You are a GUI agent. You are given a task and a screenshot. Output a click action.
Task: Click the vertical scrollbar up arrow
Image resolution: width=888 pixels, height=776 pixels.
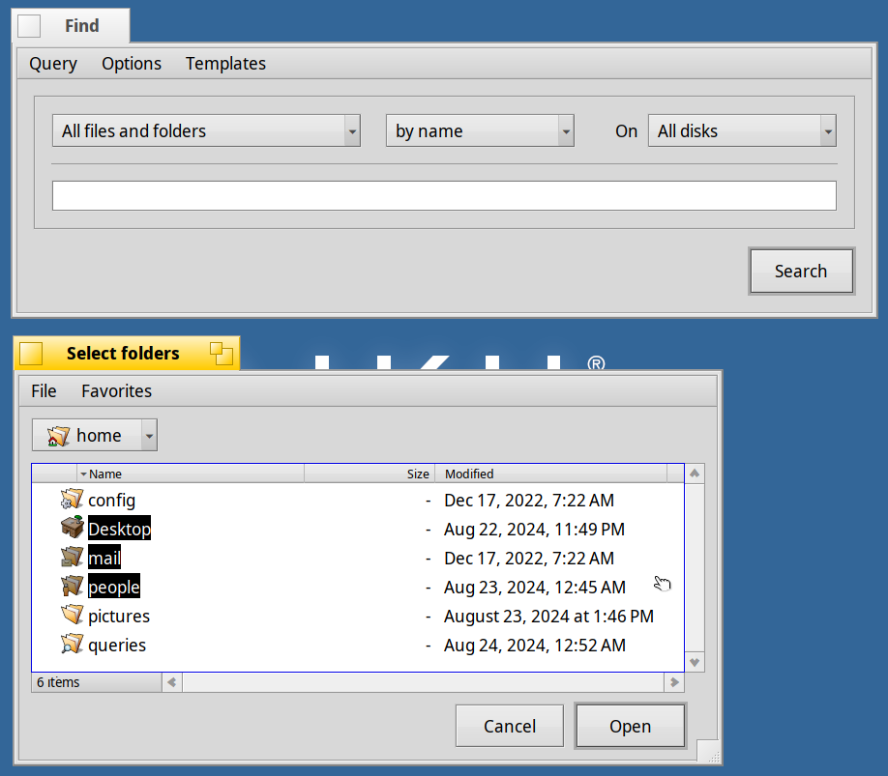[x=695, y=474]
